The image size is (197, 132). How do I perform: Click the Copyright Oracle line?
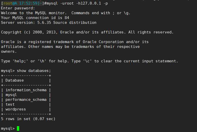click(x=87, y=32)
